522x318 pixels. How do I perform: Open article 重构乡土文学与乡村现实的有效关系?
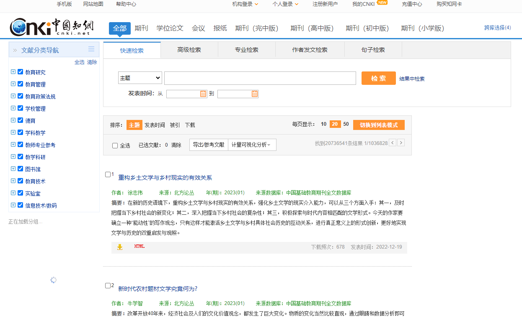(165, 178)
